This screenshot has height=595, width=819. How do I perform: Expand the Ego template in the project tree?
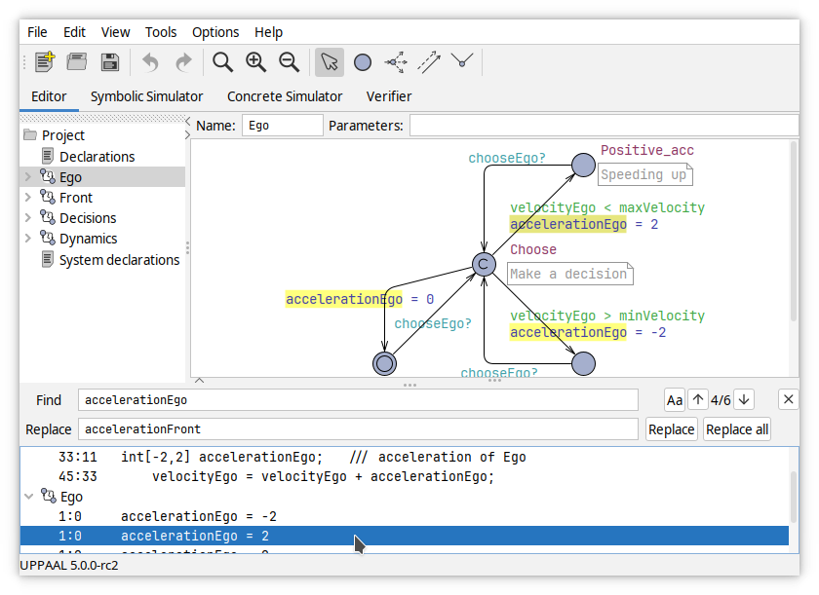pos(28,177)
